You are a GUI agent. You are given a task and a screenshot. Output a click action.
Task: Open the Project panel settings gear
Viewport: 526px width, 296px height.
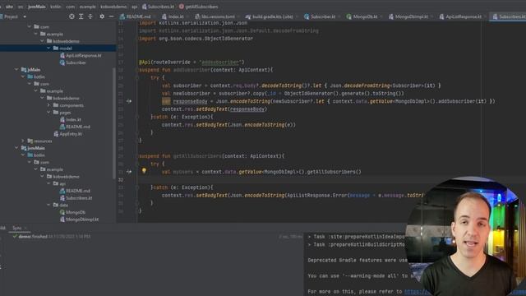tap(102, 16)
